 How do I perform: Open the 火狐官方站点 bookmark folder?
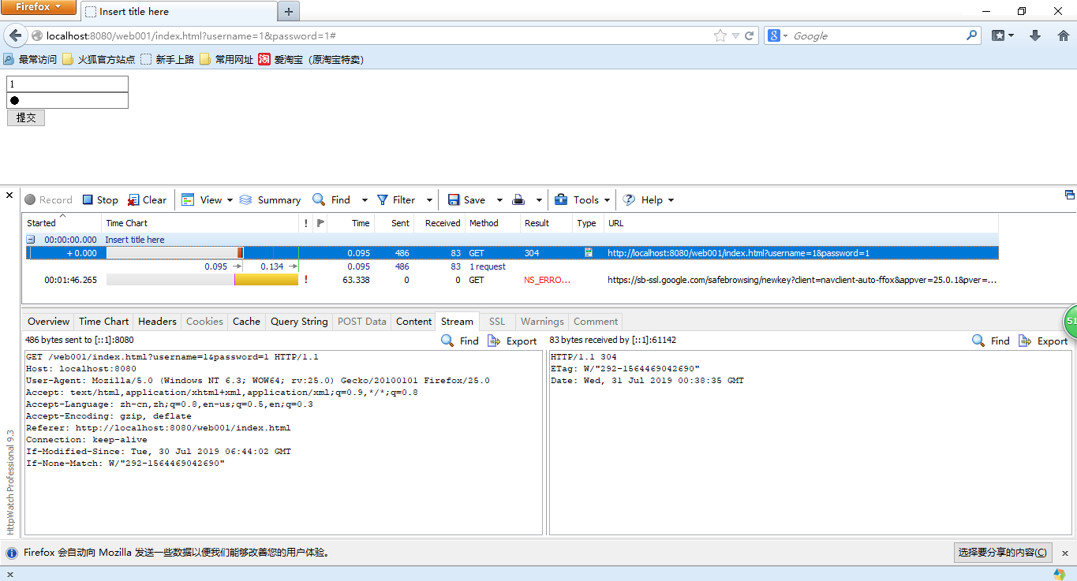[99, 59]
